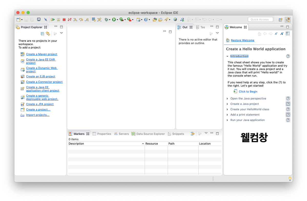Collapse All in Project Explorer
The height and width of the screenshot is (201, 307).
(42, 34)
